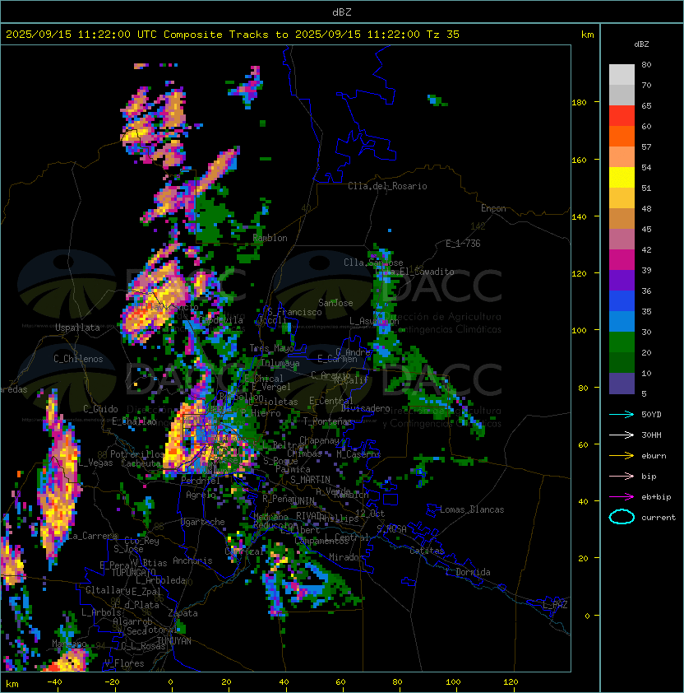This screenshot has width=684, height=693.
Task: Click the 'C_Guido' map label
Action: pos(100,409)
